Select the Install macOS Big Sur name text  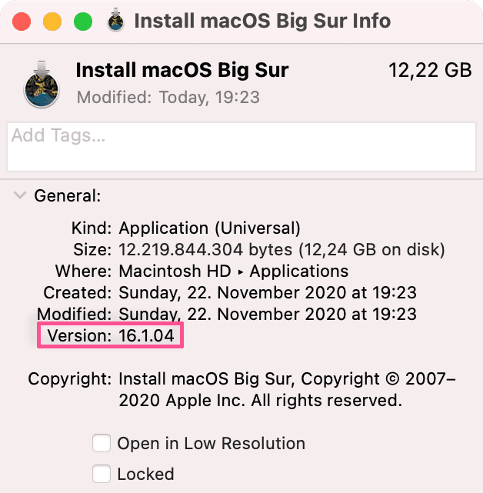(x=182, y=70)
